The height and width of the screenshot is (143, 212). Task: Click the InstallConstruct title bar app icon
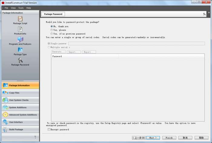tap(3, 3)
